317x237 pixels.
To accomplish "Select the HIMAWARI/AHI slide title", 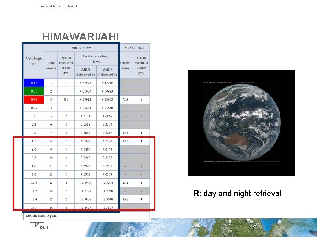I will 81,37.
